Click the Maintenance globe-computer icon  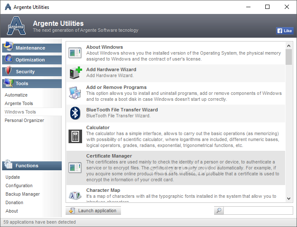click(8, 46)
